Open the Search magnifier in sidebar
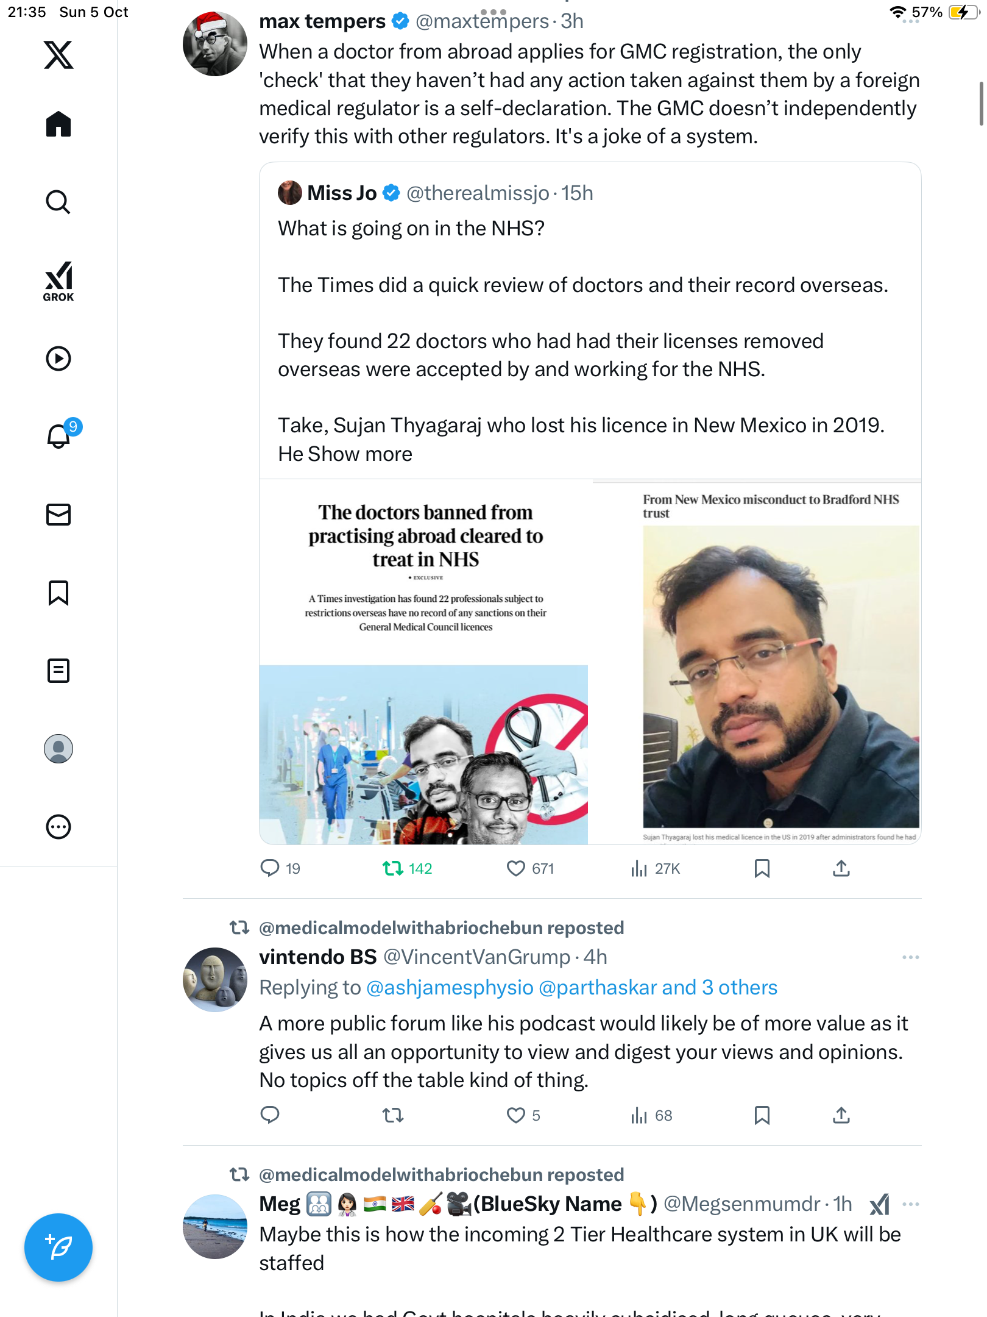 pos(58,202)
